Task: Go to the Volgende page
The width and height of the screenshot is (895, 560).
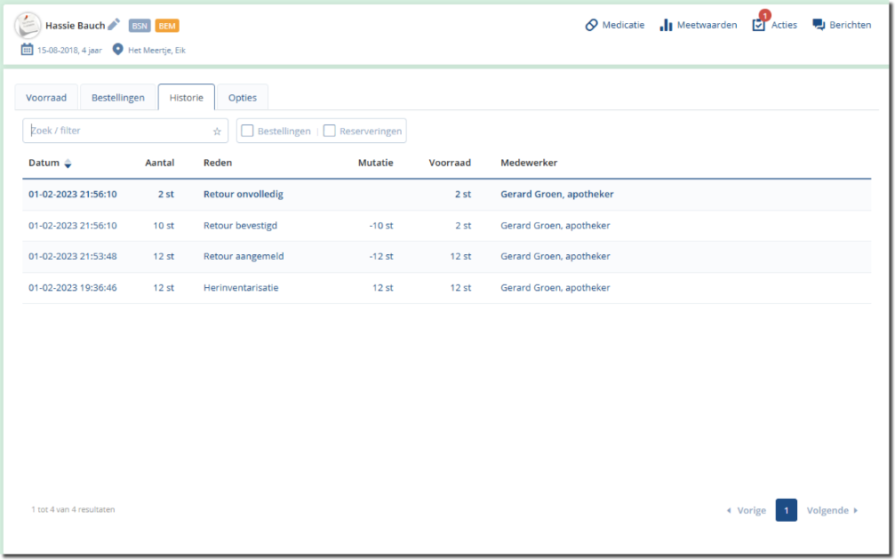Action: [x=832, y=511]
